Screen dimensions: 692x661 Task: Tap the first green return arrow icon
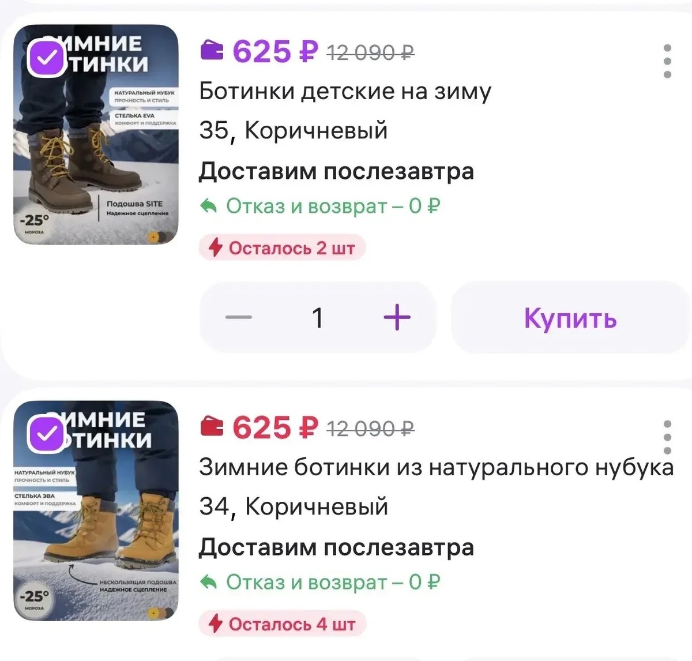pyautogui.click(x=208, y=206)
